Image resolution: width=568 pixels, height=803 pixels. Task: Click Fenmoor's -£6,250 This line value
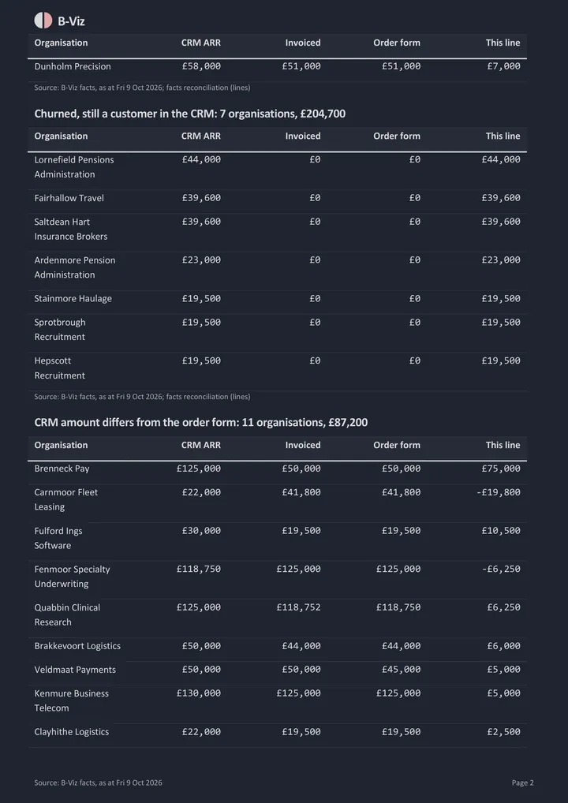pos(501,569)
